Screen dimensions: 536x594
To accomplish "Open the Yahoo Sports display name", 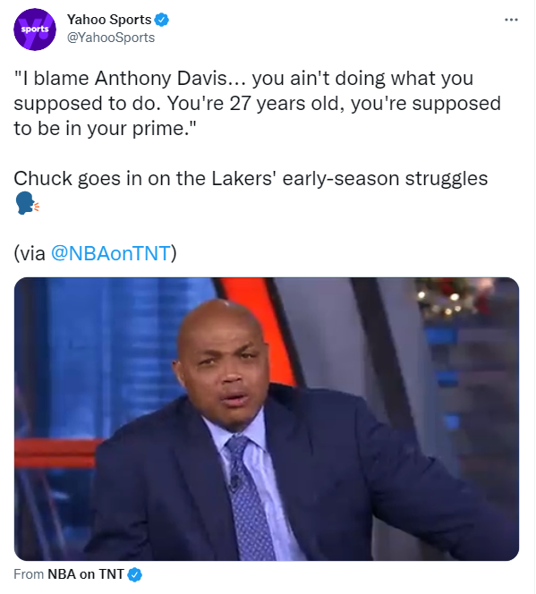I will [109, 20].
